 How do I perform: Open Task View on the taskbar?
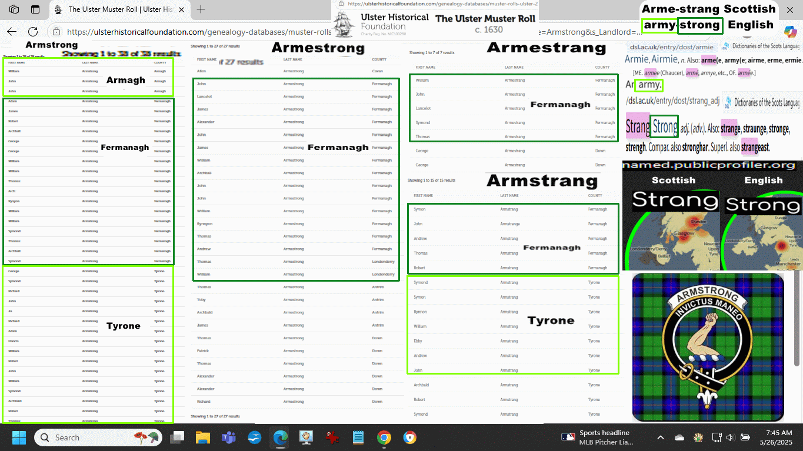177,437
